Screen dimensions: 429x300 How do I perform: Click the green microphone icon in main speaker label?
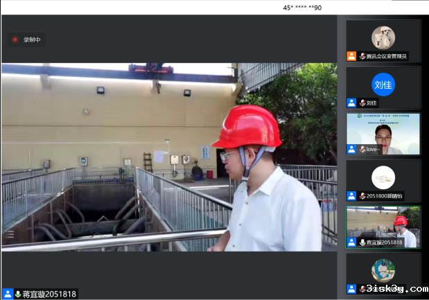[18, 294]
